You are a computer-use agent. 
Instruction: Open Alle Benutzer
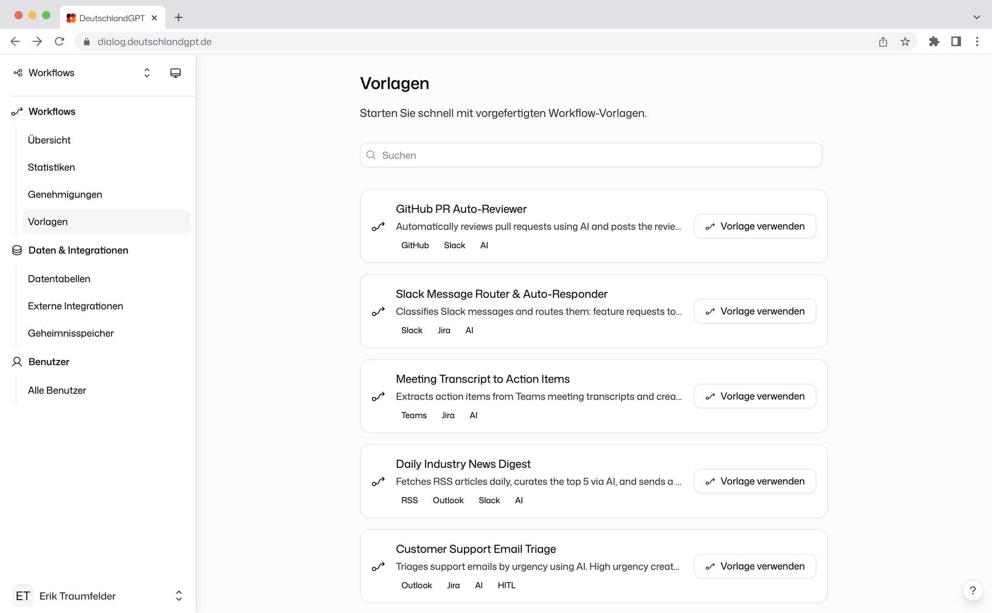tap(106, 390)
